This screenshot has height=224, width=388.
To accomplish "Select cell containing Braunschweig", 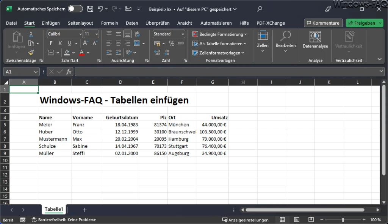I will (182, 132).
